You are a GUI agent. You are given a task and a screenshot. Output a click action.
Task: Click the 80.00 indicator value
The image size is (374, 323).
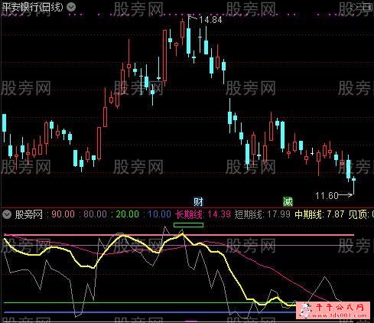click(x=96, y=214)
